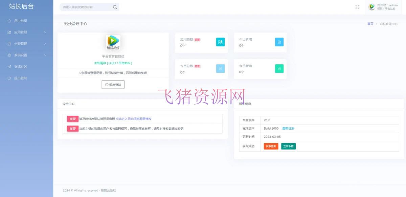Image resolution: width=406 pixels, height=197 pixels.
Task: Click the green 今日新增 document icon
Action: (x=279, y=69)
